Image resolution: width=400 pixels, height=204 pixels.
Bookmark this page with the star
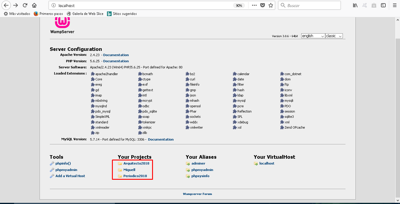pyautogui.click(x=271, y=5)
